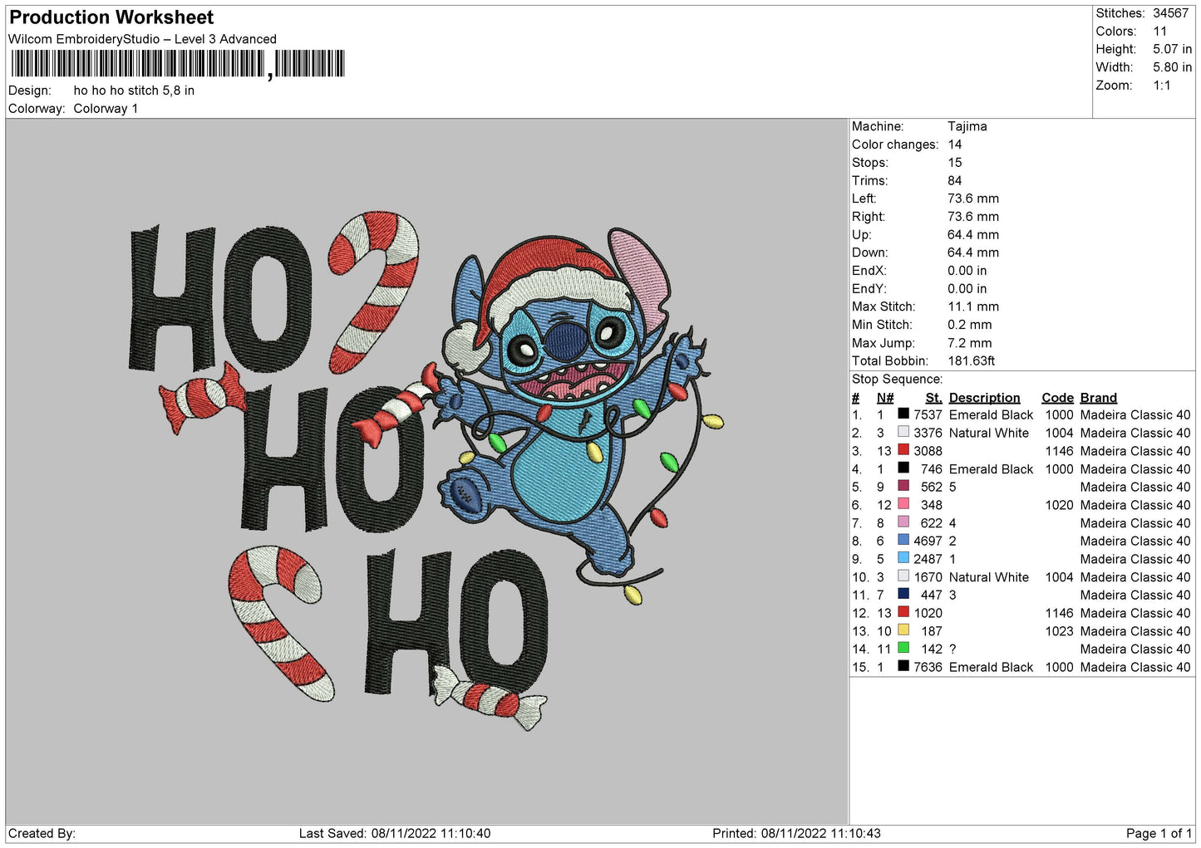Click the Zoom value '1:1'
Image resolution: width=1201 pixels, height=848 pixels.
pos(1162,86)
